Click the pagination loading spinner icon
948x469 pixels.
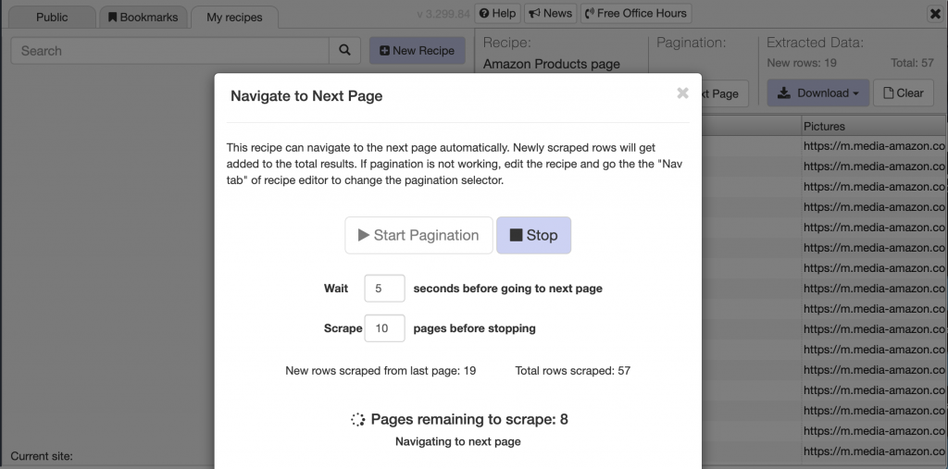click(358, 420)
